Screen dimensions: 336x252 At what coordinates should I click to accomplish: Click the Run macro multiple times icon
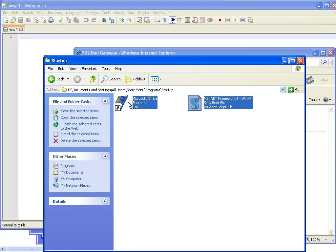(242, 20)
